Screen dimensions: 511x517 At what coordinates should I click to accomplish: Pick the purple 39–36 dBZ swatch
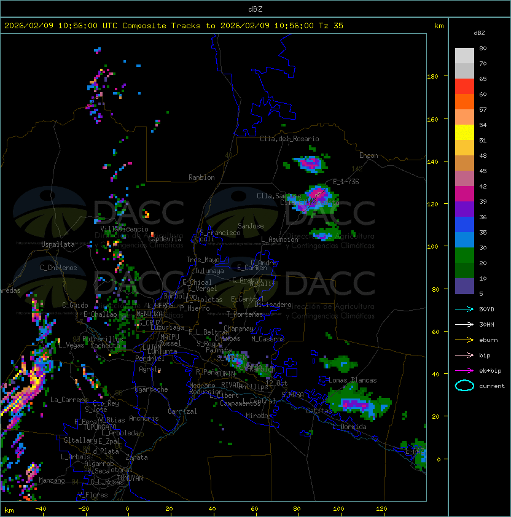pos(464,209)
